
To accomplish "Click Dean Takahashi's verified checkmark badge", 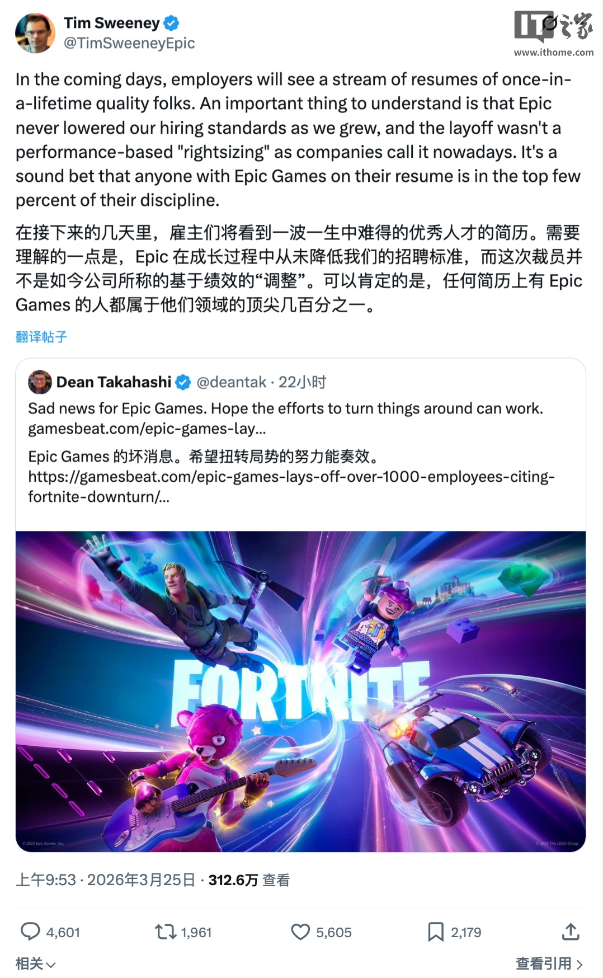I will 183,382.
